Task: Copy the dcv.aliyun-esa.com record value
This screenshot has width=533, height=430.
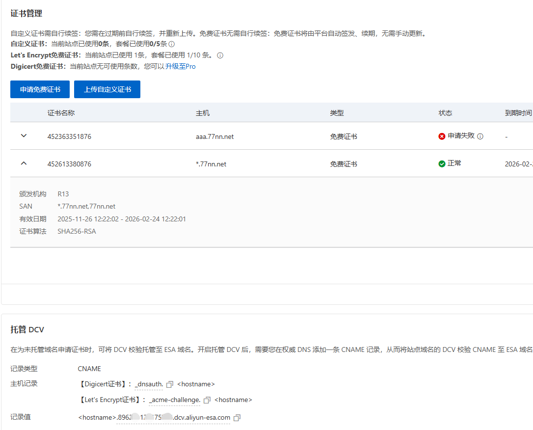Action: coord(237,417)
